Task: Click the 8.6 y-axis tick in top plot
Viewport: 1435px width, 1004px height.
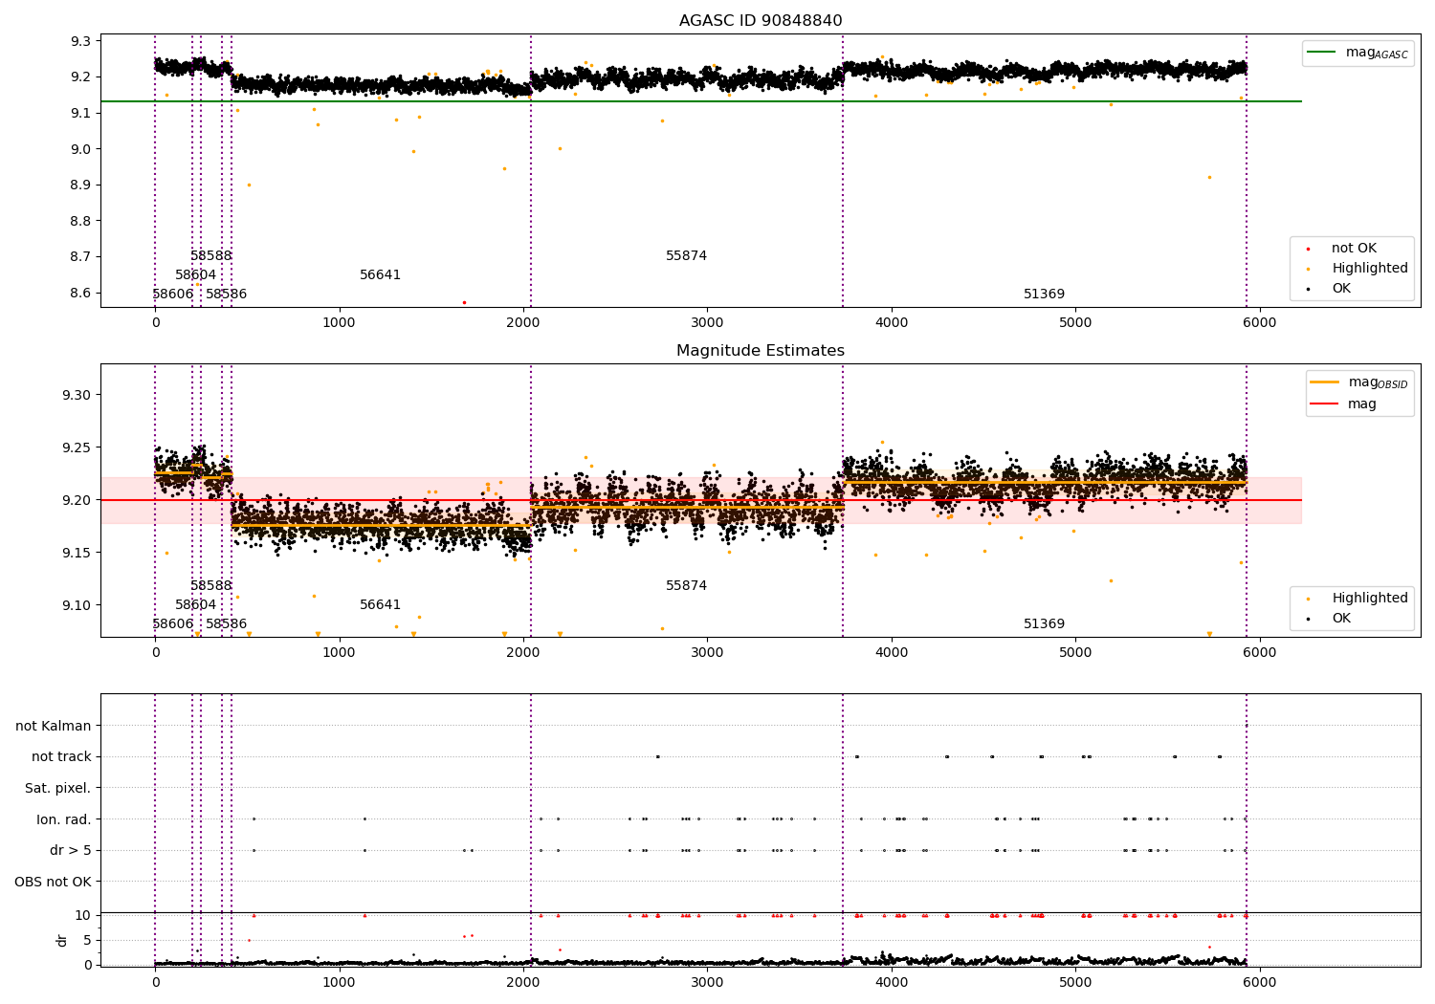Action: tap(80, 293)
